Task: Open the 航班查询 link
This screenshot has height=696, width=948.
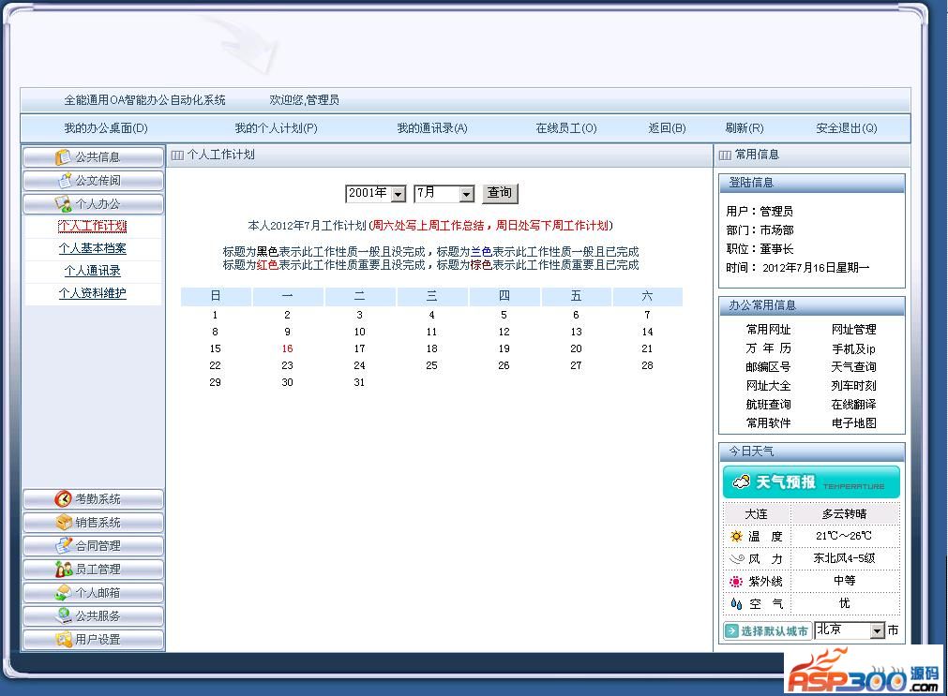Action: click(x=769, y=405)
